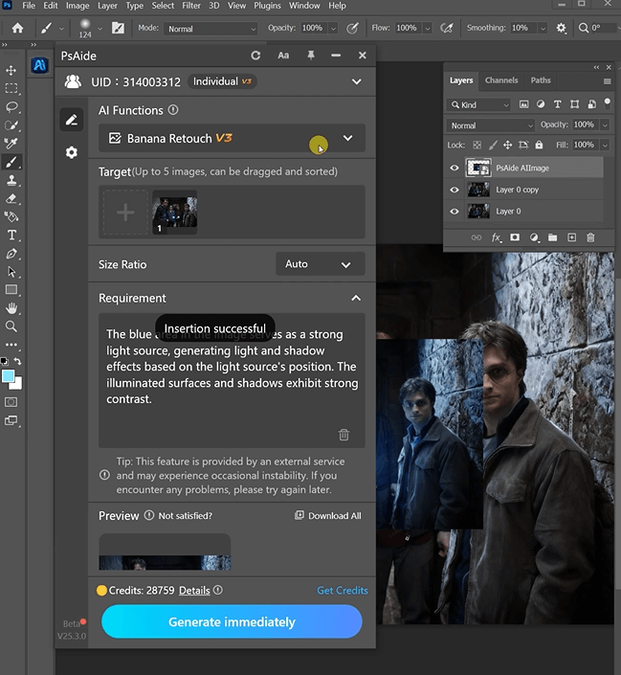621x675 pixels.
Task: Click the Get Credits link
Action: click(x=343, y=591)
